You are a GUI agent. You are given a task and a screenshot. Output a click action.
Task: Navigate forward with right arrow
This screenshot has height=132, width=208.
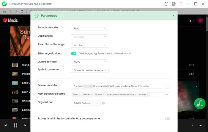pyautogui.click(x=16, y=11)
